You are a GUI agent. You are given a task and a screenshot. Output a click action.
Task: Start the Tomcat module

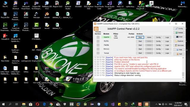(x=140, y=53)
